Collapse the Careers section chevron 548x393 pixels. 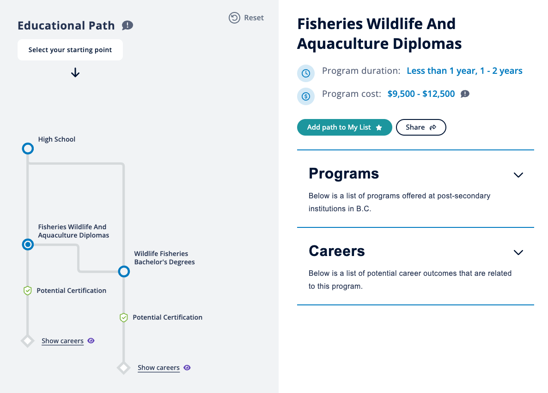518,253
